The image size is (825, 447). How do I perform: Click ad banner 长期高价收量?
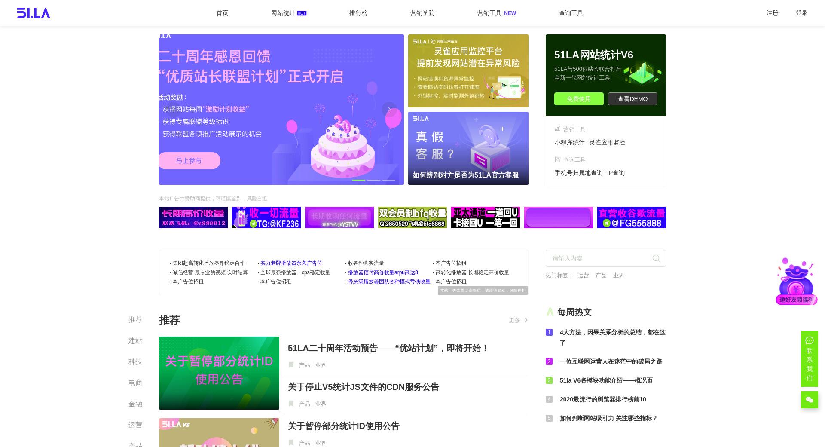(x=193, y=217)
